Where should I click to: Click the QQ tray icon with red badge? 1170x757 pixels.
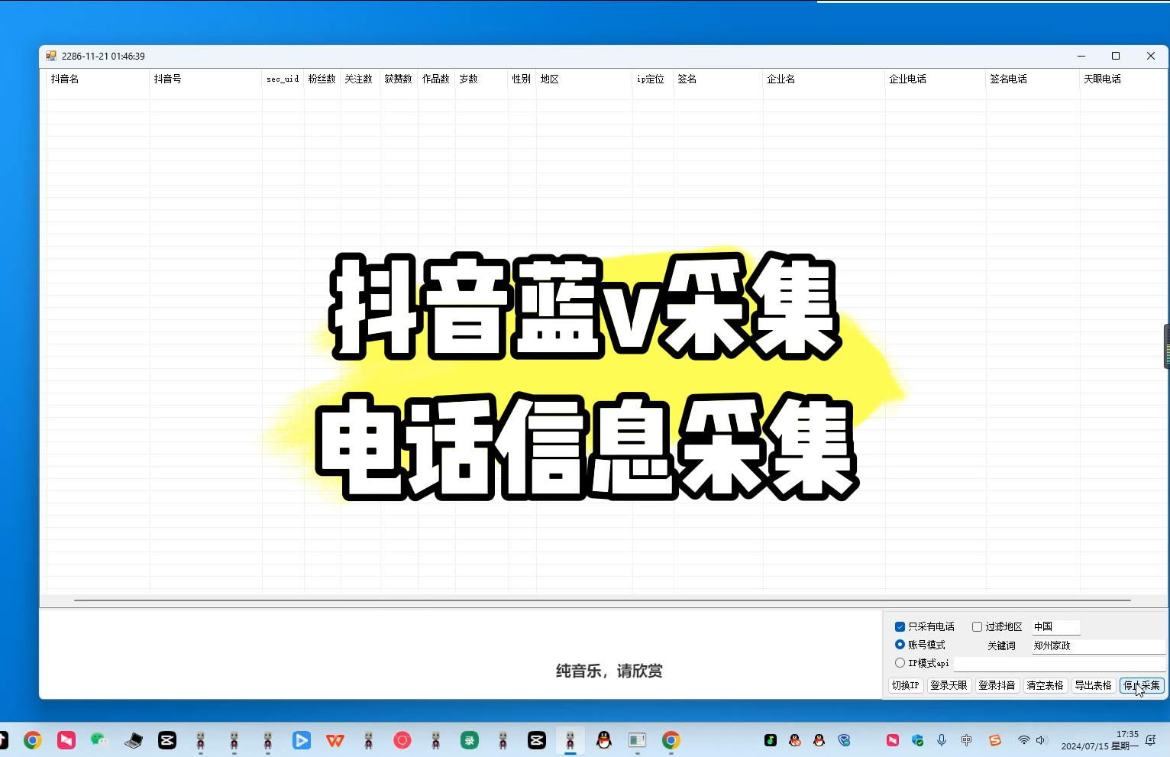tap(795, 740)
